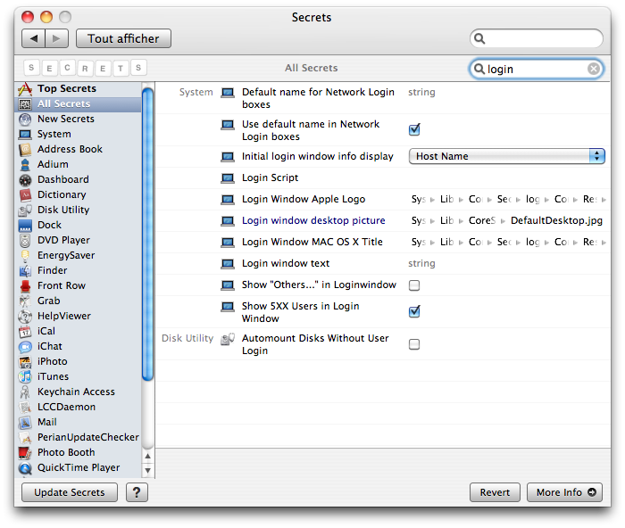
Task: Open the Address Book icon
Action: [x=25, y=149]
